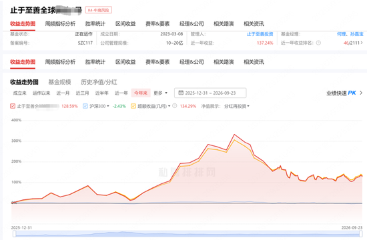
Task: Click the 128.59% fund return value
Action: point(69,106)
